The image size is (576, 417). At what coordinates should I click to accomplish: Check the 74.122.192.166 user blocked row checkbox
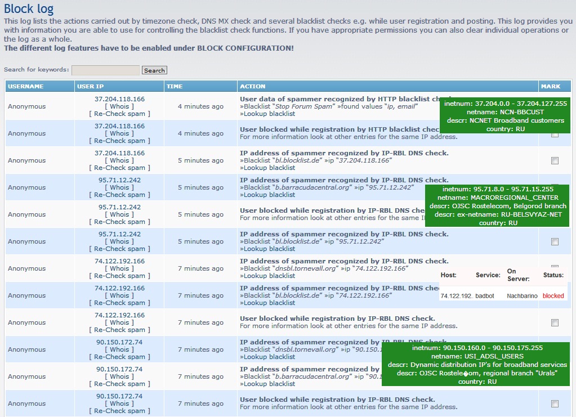555,323
